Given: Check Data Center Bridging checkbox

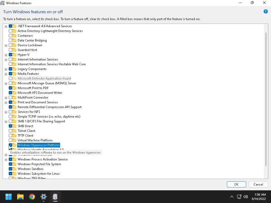Looking at the screenshot, I should pos(10,40).
